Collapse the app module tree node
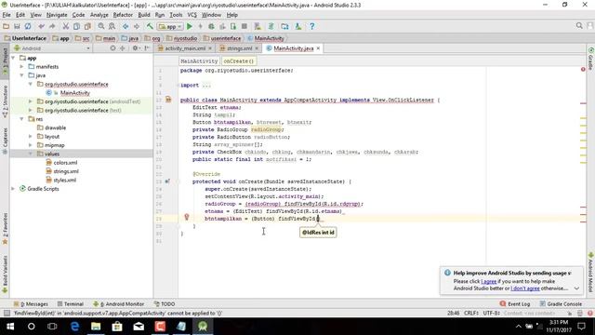 (13, 58)
